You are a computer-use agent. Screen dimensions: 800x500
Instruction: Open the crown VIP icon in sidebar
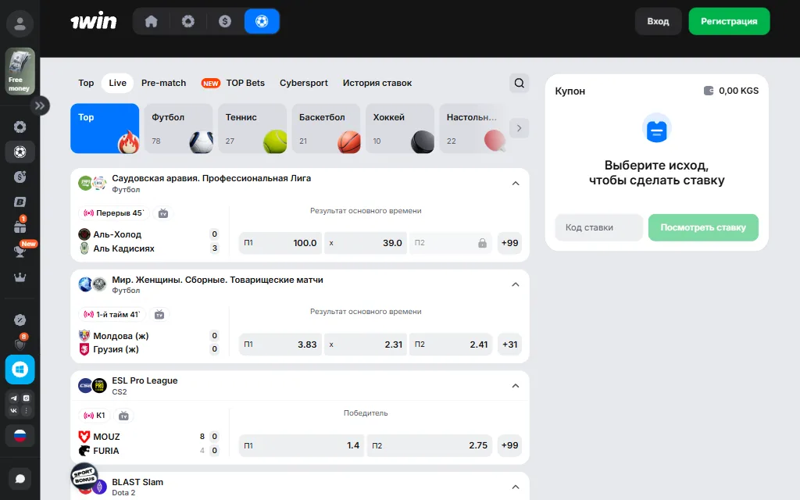click(20, 277)
